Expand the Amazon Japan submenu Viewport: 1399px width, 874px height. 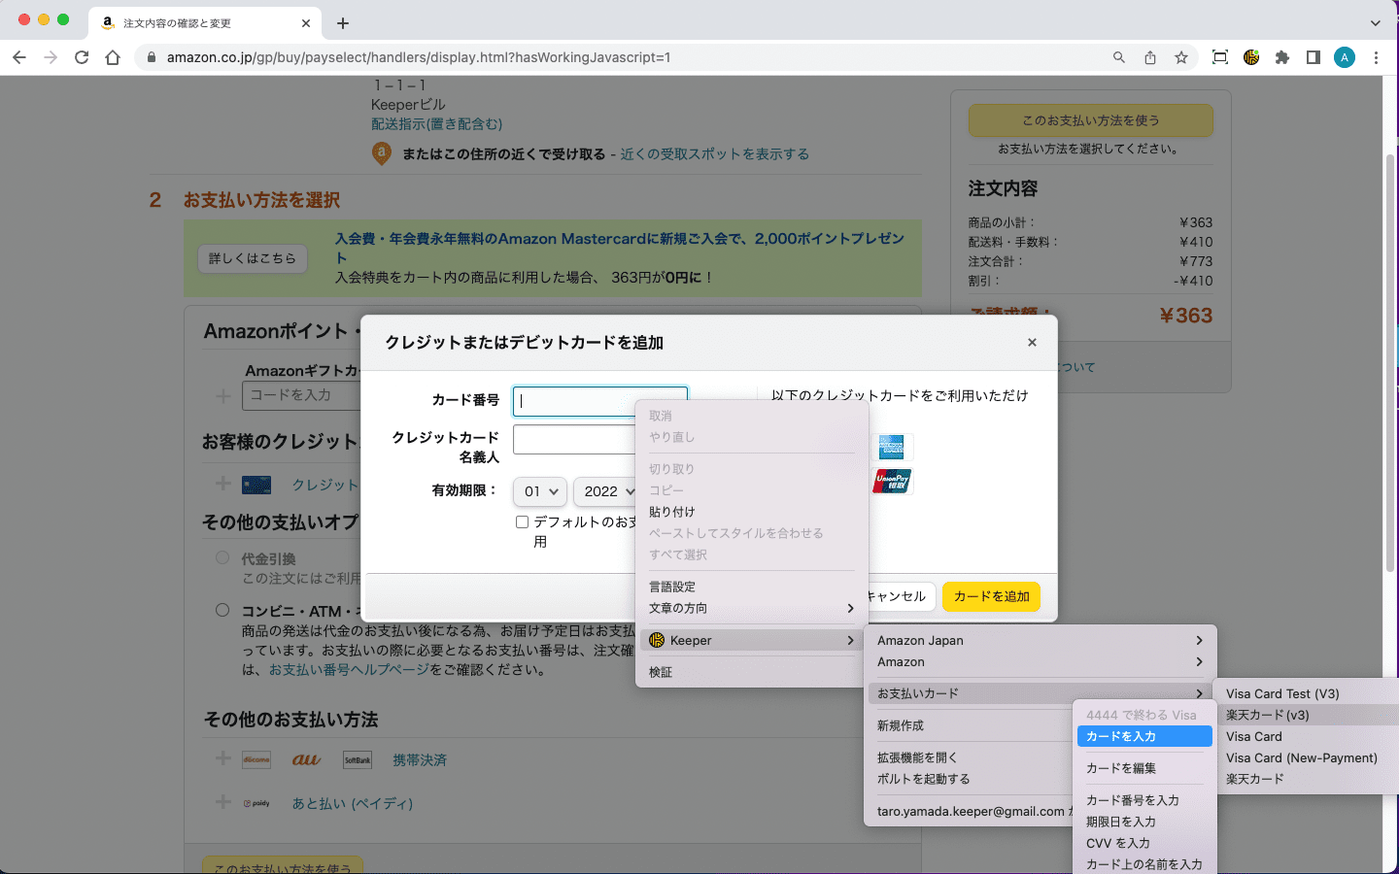tap(1039, 641)
